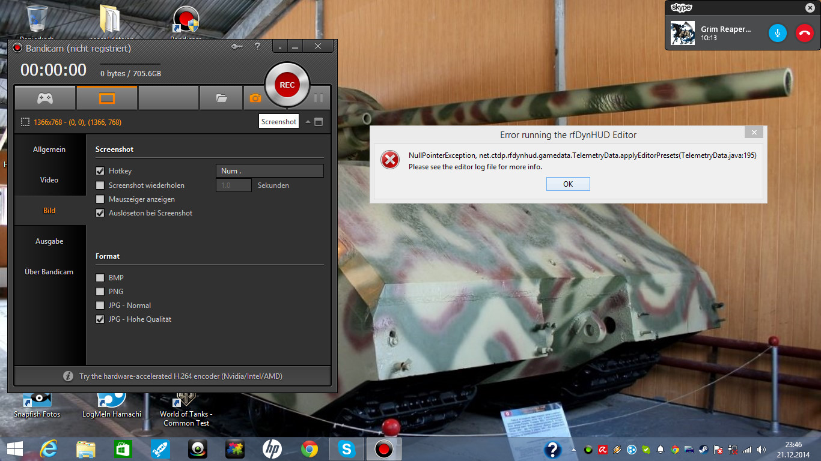Toggle fullscreen target window icon
The width and height of the screenshot is (821, 461).
pyautogui.click(x=319, y=122)
